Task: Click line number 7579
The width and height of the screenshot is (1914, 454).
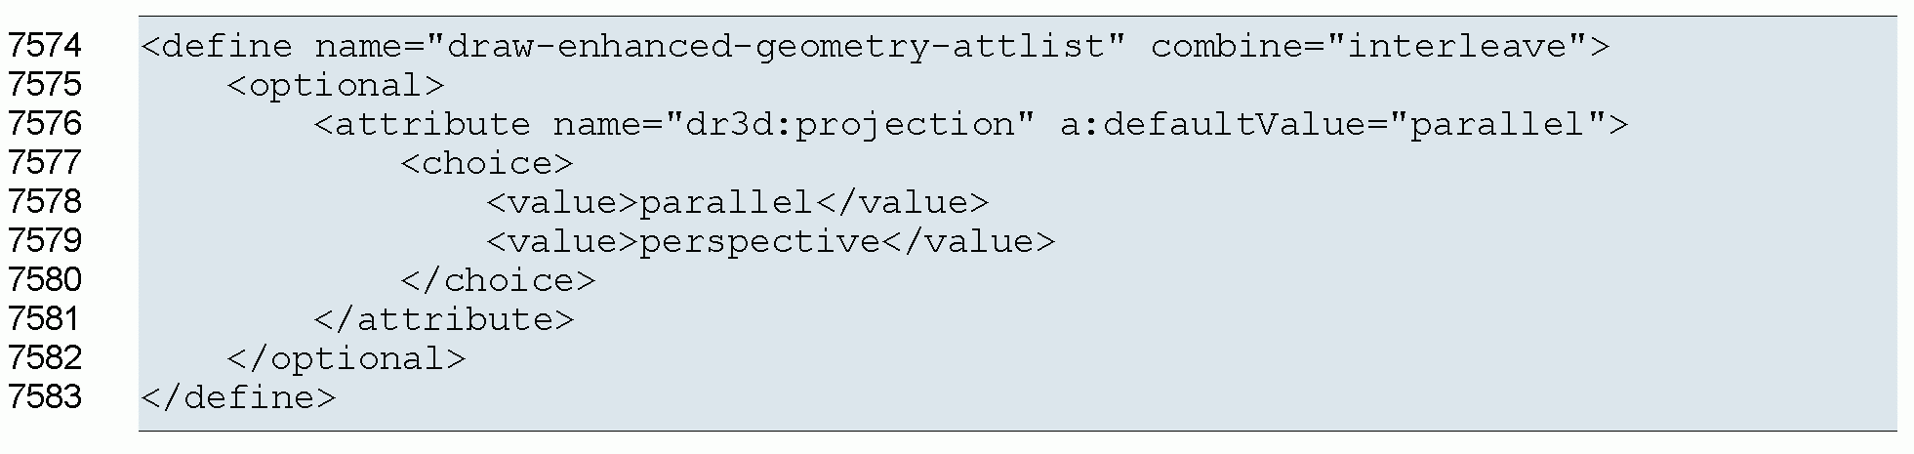Action: (x=45, y=241)
